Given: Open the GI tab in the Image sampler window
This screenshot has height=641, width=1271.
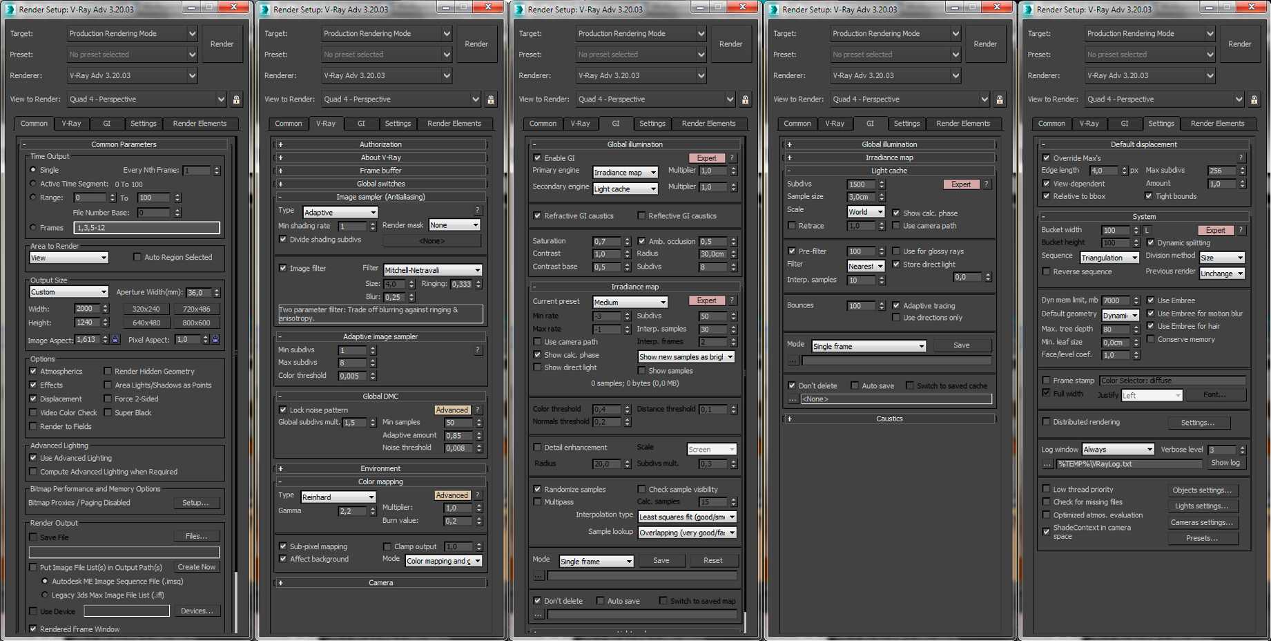Looking at the screenshot, I should pyautogui.click(x=361, y=124).
